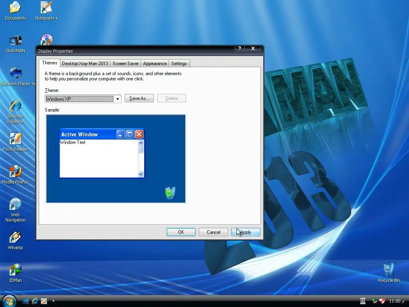The width and height of the screenshot is (409, 307).
Task: Open the EN language bar indicator
Action: click(x=363, y=301)
